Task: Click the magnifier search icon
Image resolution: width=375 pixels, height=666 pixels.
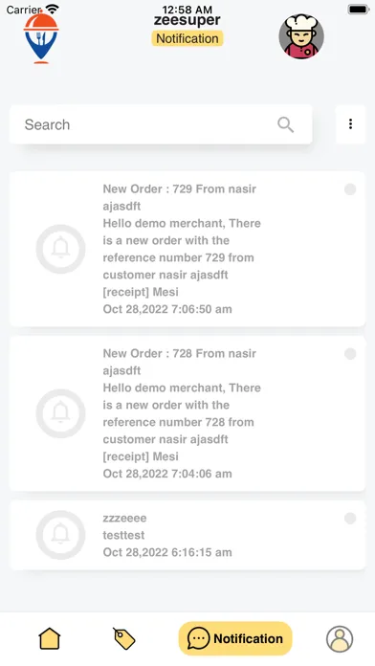Action: point(285,124)
